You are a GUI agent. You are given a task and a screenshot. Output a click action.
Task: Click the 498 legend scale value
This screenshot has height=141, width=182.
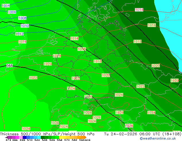point(22,140)
